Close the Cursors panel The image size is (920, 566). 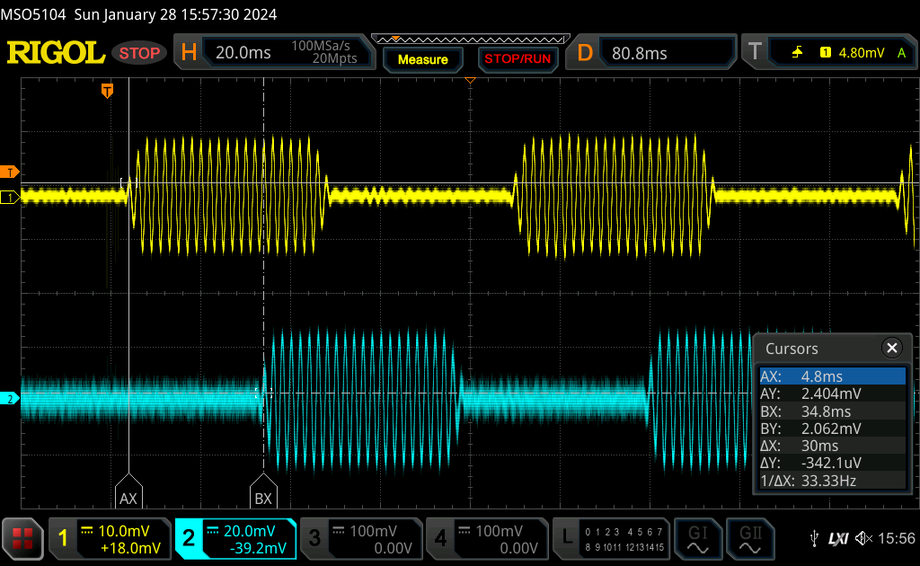pos(891,349)
